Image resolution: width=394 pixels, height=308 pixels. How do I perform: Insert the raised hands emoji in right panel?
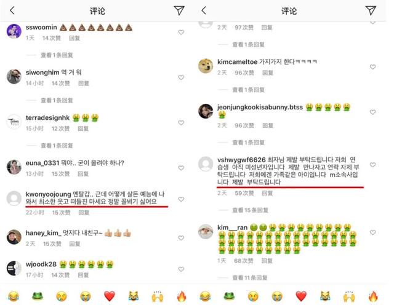coord(349,296)
